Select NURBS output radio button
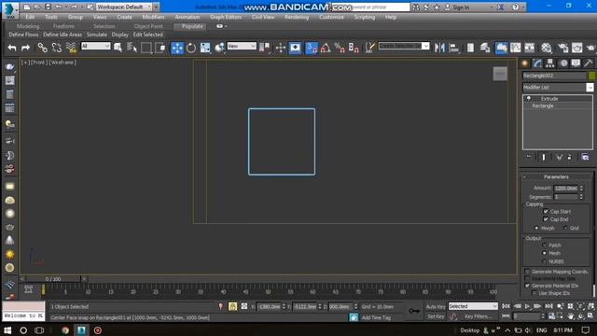Viewport: 597px width, 336px height. (544, 261)
